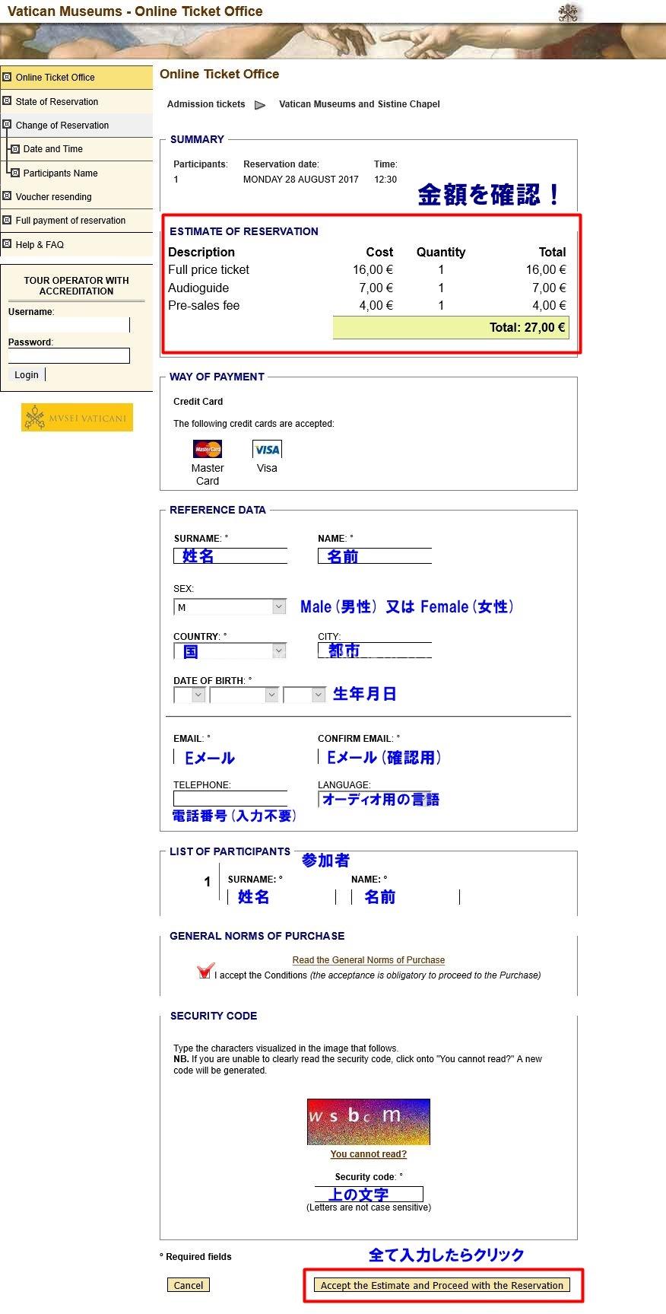This screenshot has height=1314, width=666.
Task: Click the MasterCard logo icon
Action: [208, 449]
